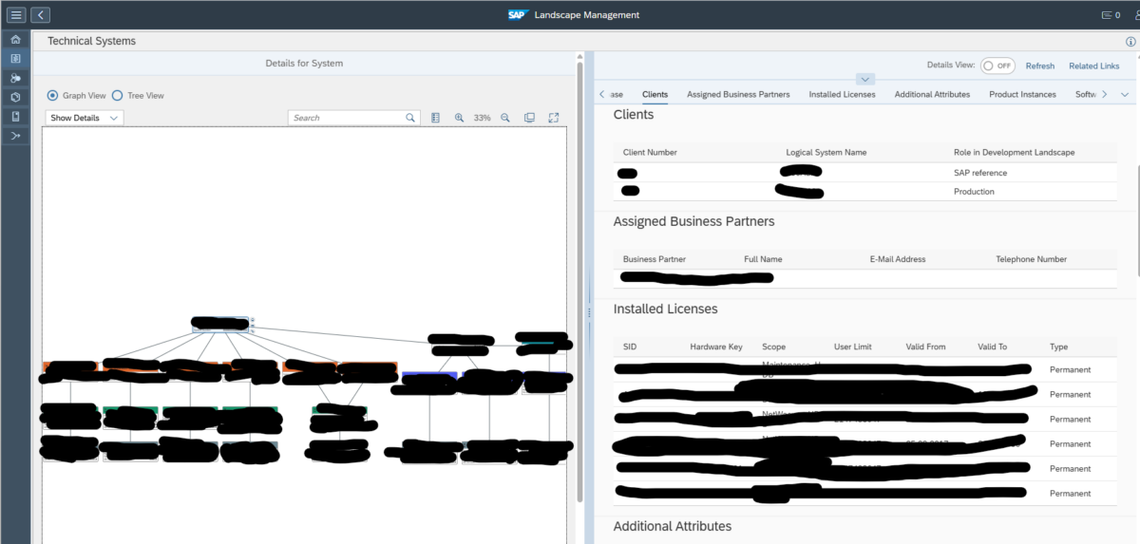This screenshot has height=544, width=1140.
Task: Click the Valid To column header
Action: [x=992, y=347]
